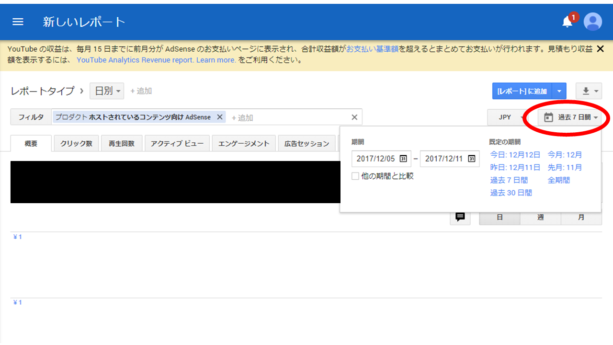Clear all filters with the X
This screenshot has height=345, width=613.
click(354, 117)
